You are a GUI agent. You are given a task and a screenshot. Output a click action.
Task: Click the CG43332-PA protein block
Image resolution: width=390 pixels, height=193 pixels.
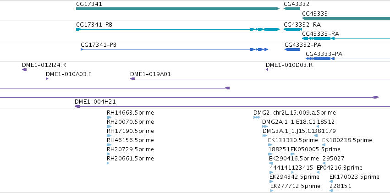[292, 50]
